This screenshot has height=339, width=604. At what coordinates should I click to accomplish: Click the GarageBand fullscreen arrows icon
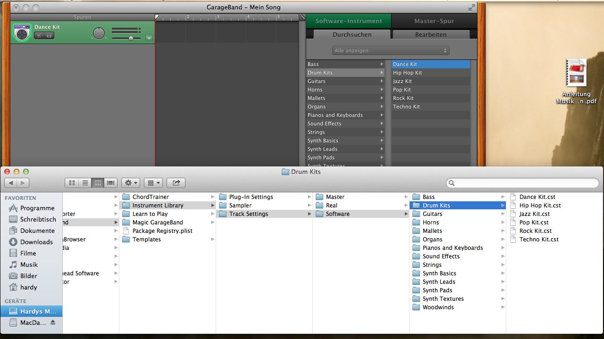(471, 8)
